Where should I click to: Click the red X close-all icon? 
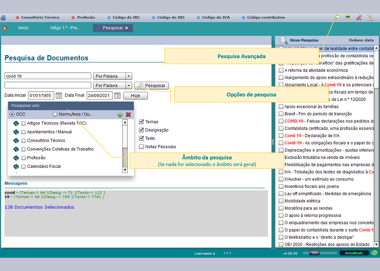point(4,28)
